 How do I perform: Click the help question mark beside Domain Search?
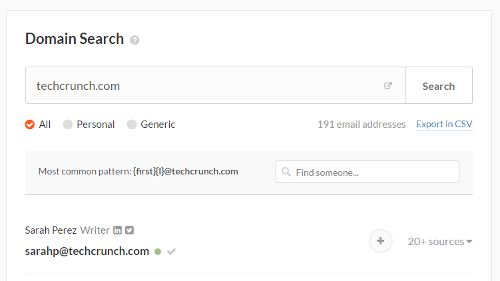coord(134,40)
